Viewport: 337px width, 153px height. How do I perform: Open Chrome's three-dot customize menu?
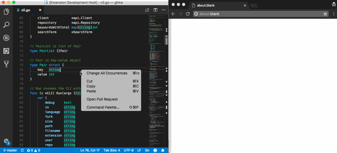click(x=334, y=14)
